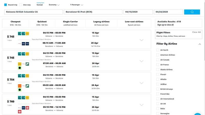Collapse the Filter By Airline section
205x115 pixels.
pos(200,44)
